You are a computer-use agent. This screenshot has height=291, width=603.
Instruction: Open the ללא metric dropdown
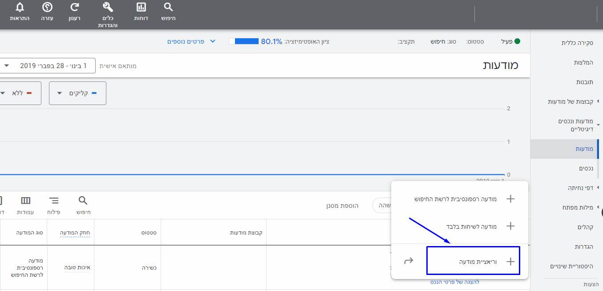coord(20,93)
